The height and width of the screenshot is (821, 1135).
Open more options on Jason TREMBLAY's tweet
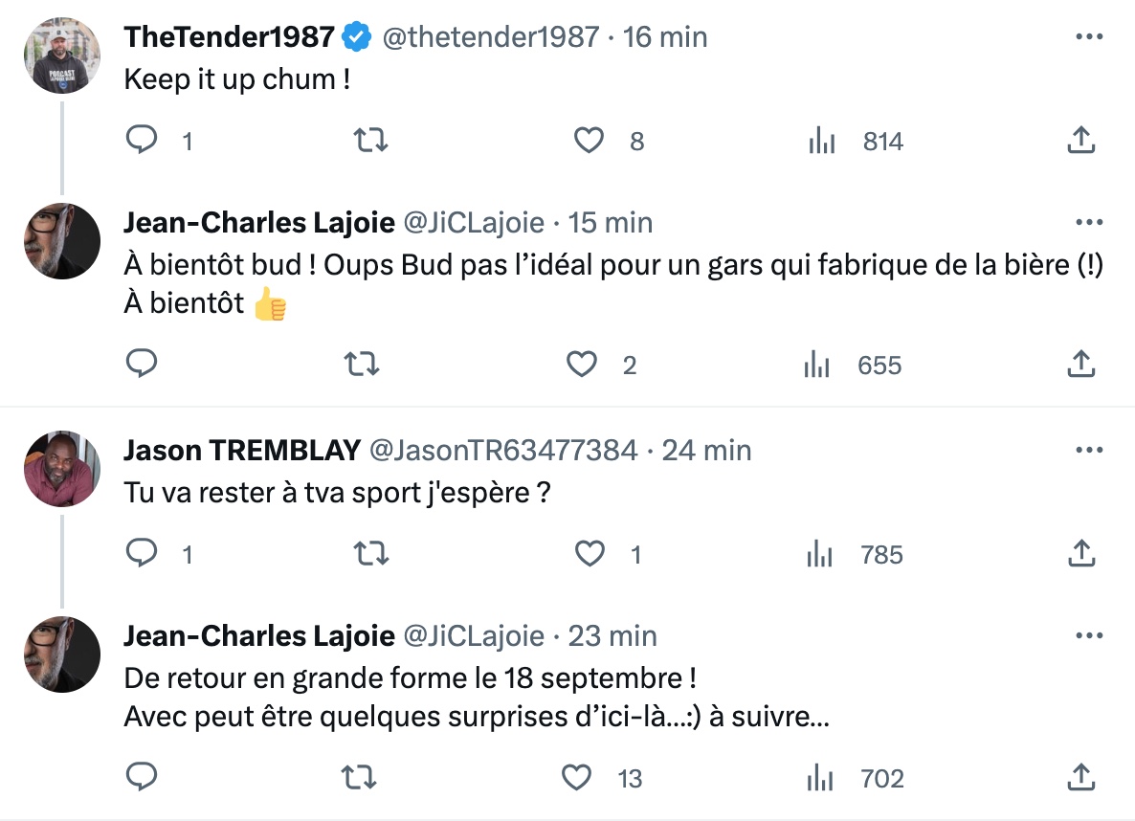(x=1089, y=450)
